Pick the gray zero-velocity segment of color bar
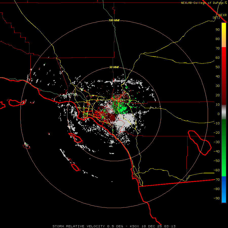Image resolution: width=228 pixels, height=228 pixels. pos(224,112)
